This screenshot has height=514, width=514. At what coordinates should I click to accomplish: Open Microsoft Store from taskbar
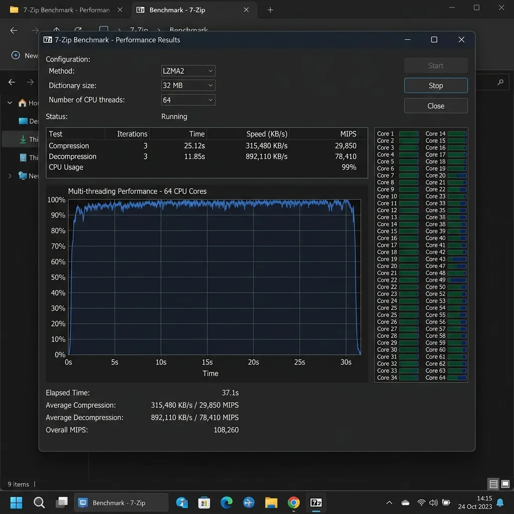click(204, 502)
